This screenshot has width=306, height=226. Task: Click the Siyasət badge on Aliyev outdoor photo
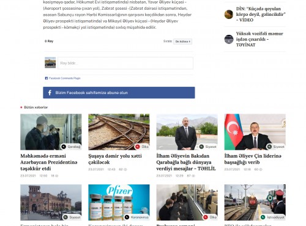click(x=208, y=147)
